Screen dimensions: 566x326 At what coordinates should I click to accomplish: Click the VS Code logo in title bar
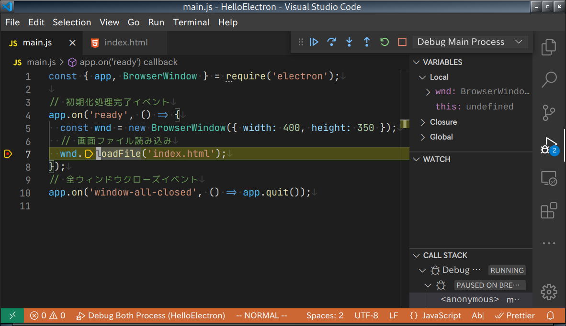[x=7, y=7]
